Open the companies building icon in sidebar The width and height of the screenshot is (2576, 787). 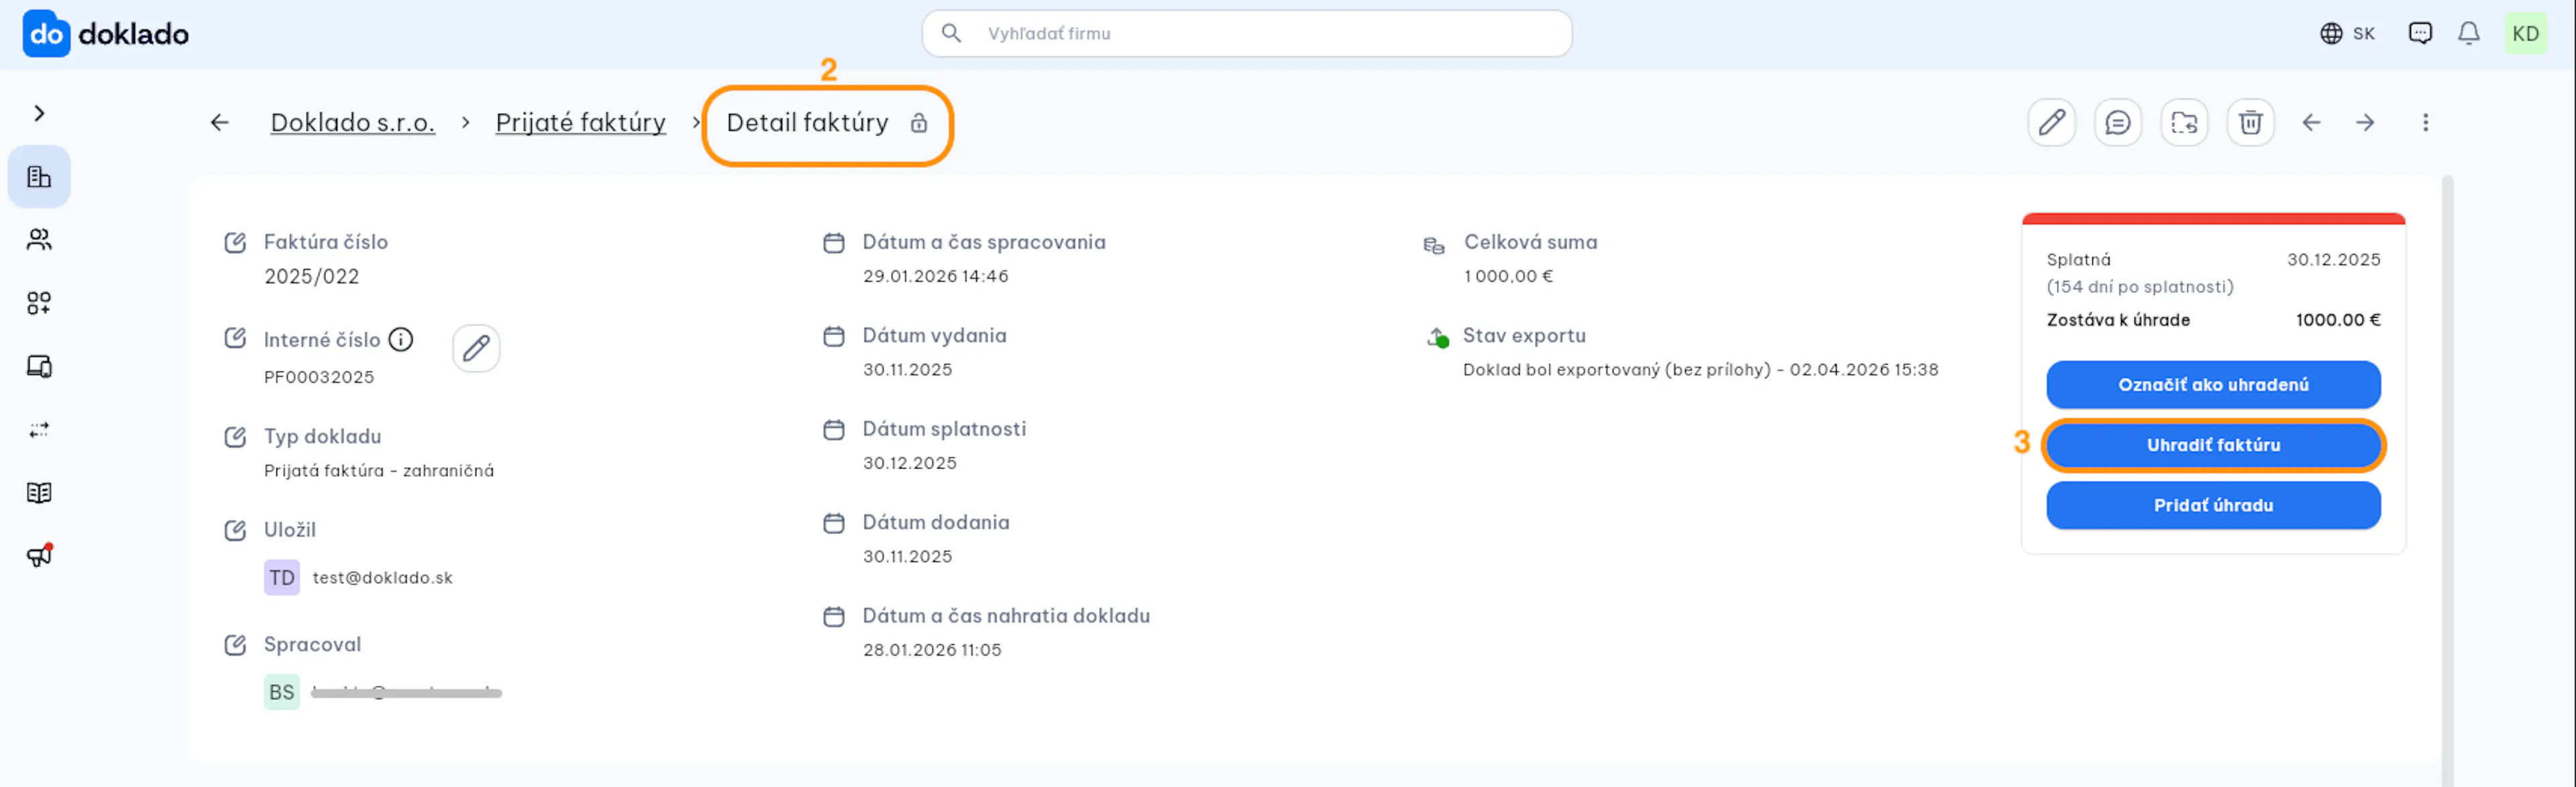point(39,177)
